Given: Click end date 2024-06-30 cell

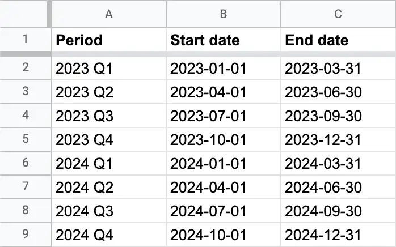Looking at the screenshot, I should point(338,188).
